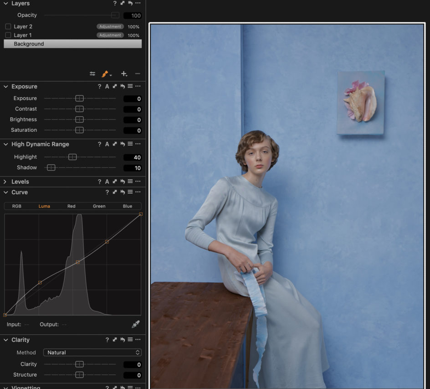Select the Background layer row

[73, 44]
